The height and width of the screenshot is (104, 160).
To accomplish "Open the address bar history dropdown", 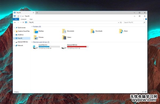I will [118, 22].
